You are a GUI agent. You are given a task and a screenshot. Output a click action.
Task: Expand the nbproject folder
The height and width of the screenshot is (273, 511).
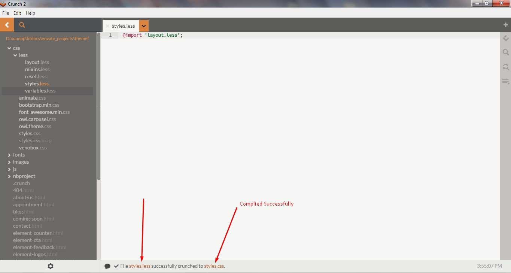click(9, 176)
